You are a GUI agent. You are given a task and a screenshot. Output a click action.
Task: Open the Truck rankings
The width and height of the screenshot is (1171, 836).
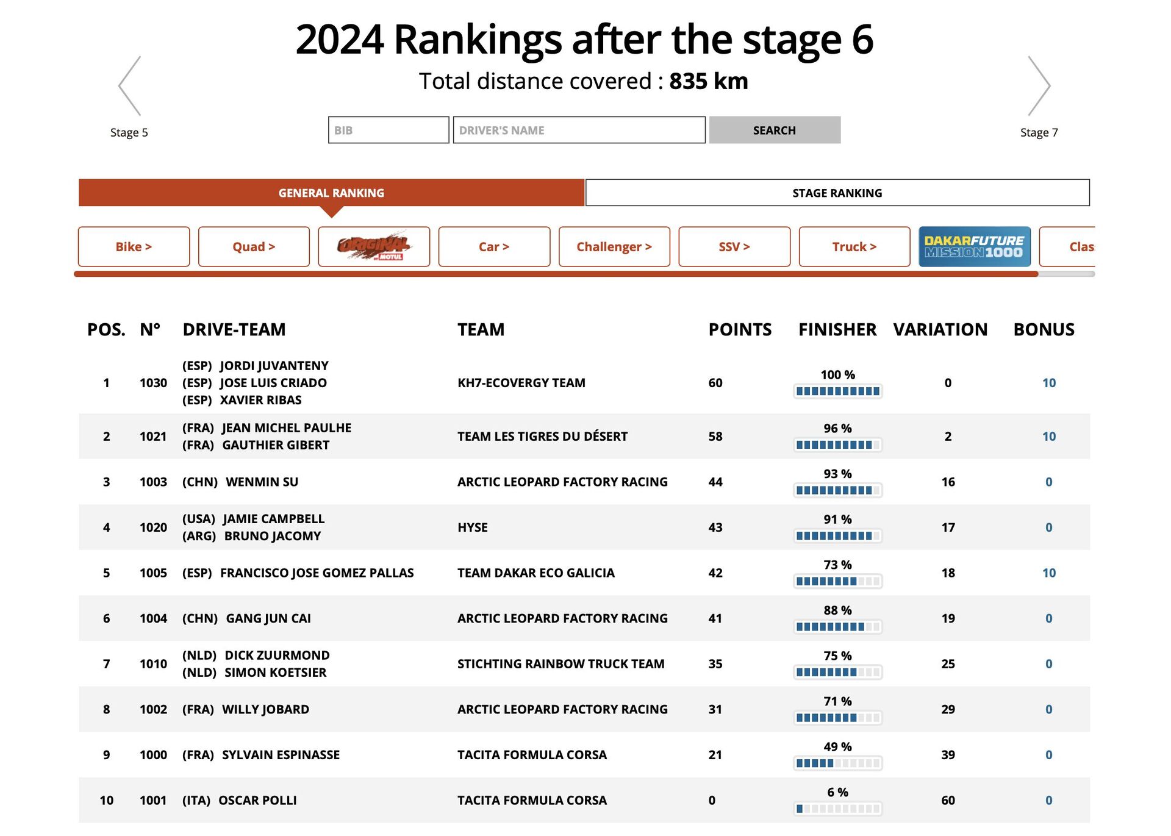click(x=854, y=246)
